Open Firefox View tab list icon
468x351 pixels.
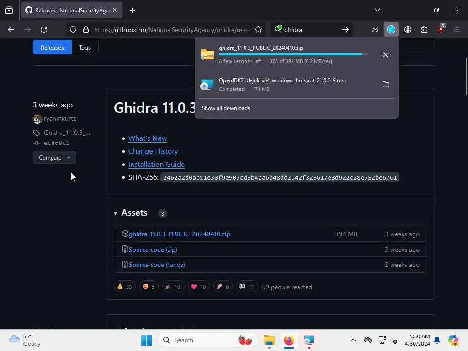tap(9, 10)
